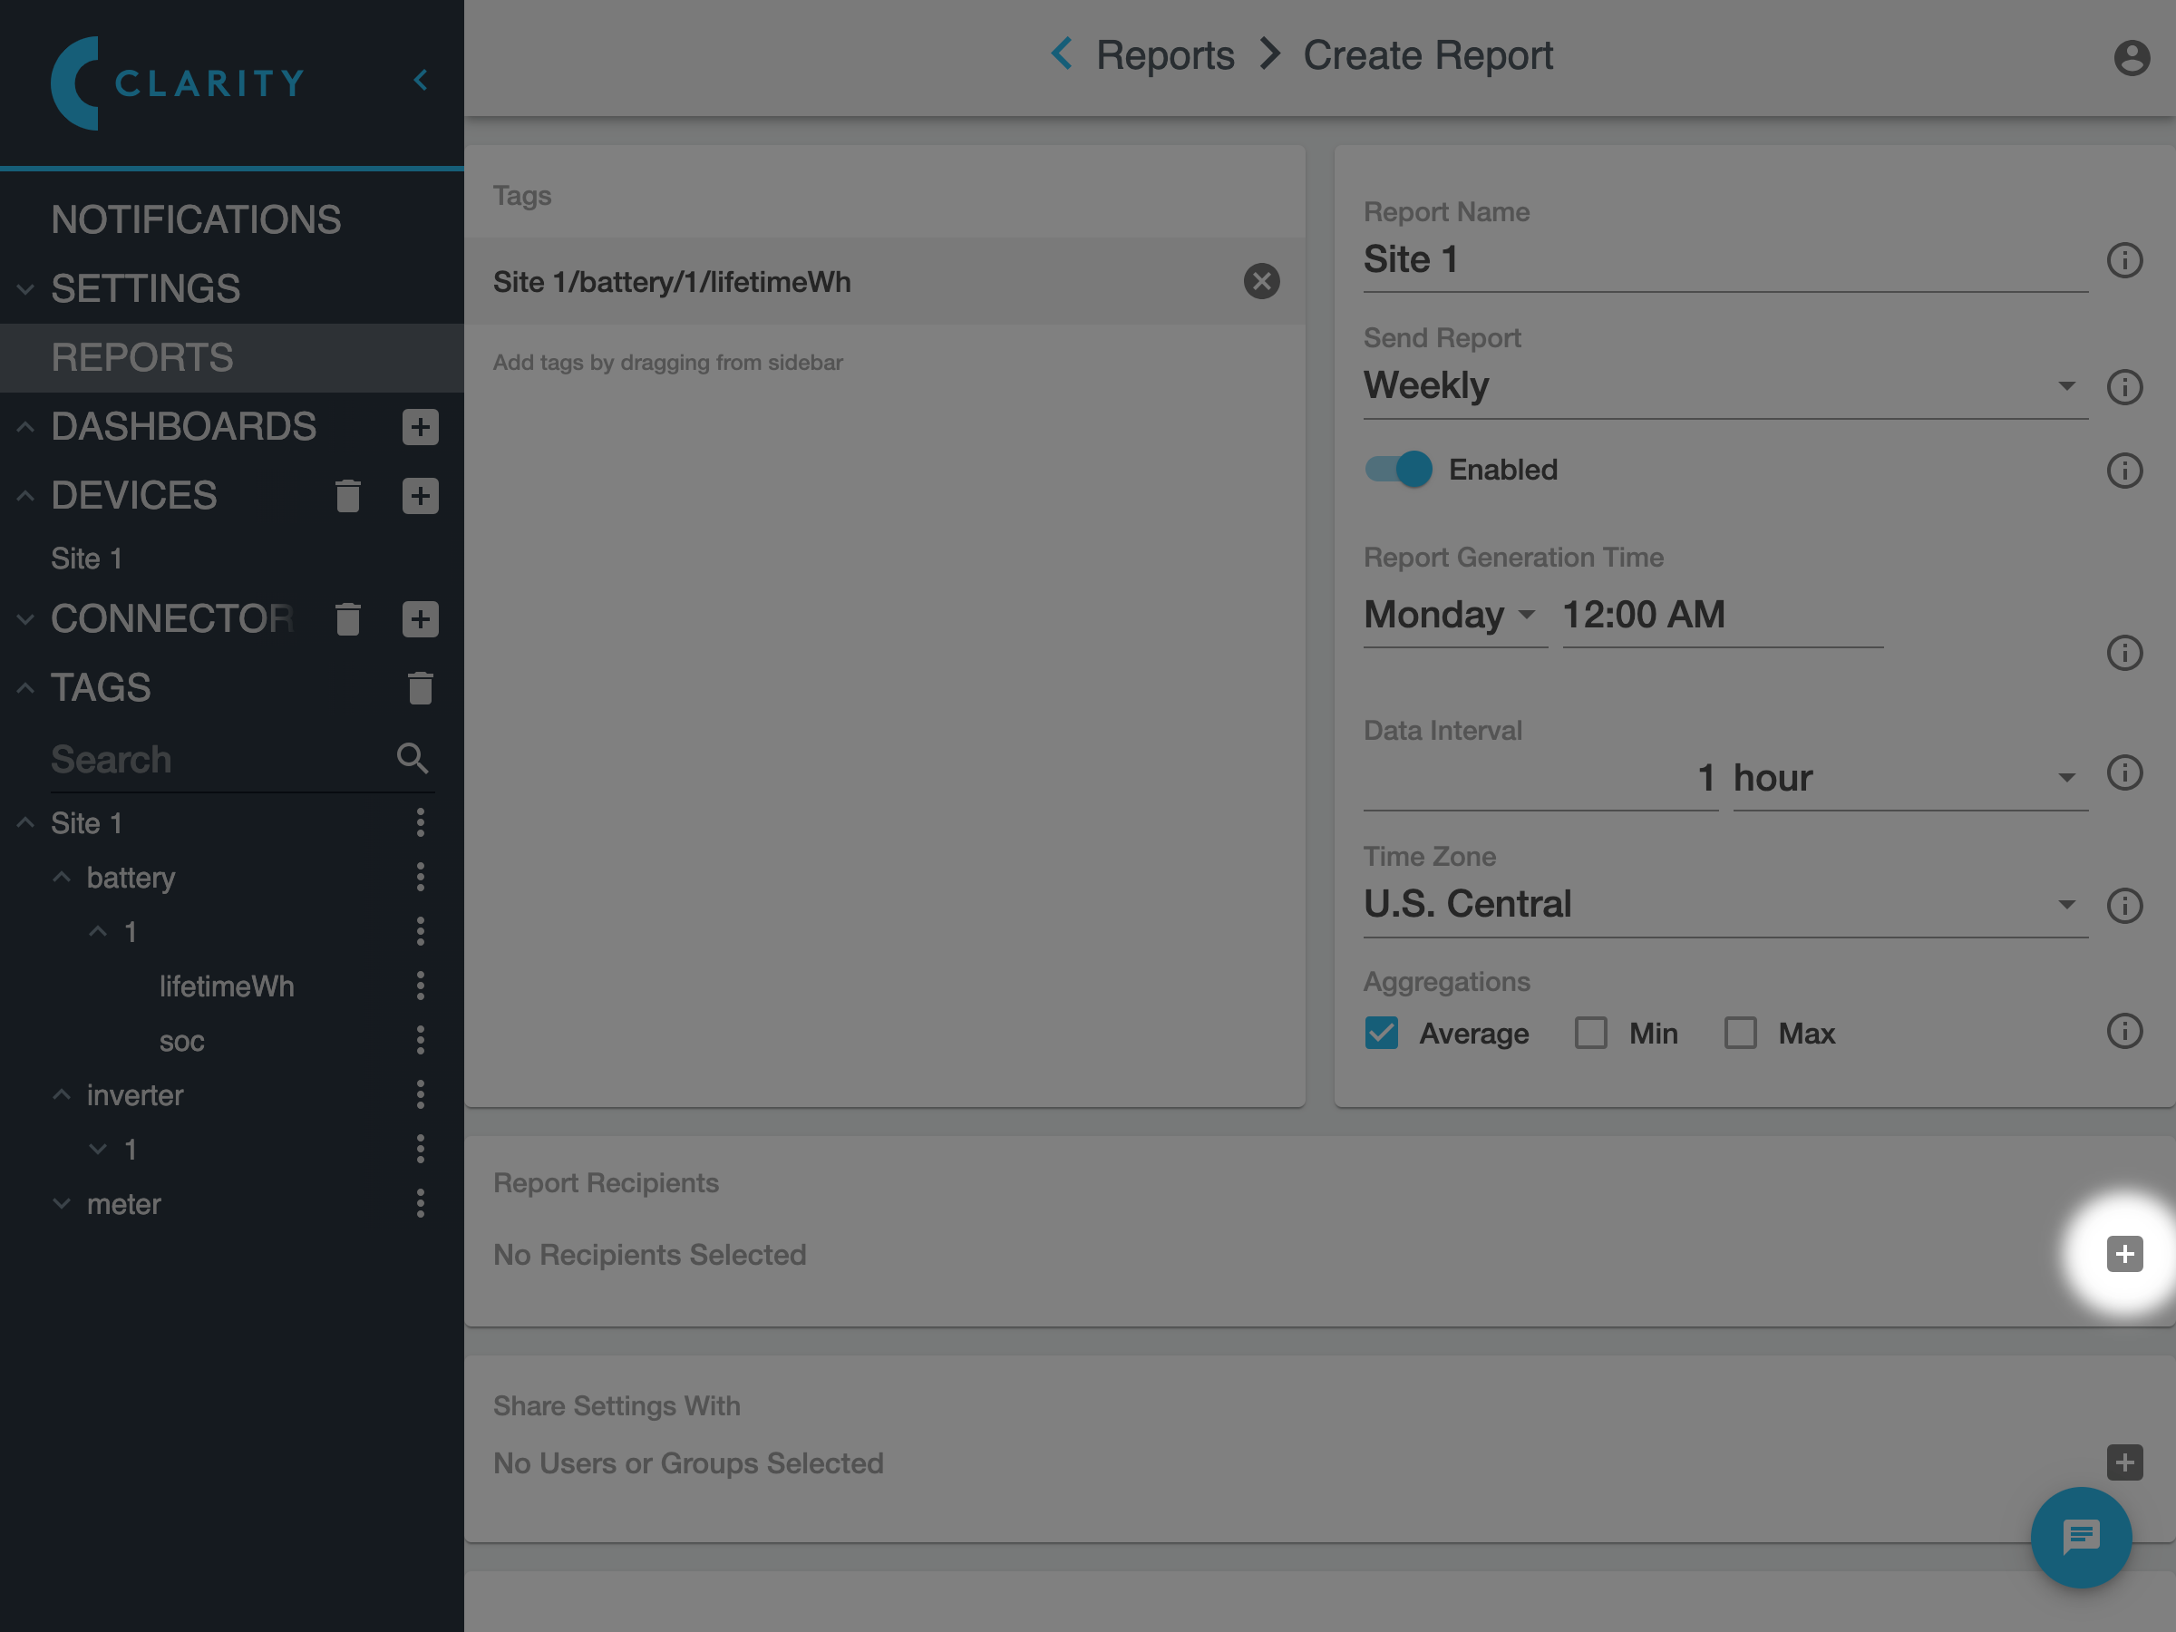Open the Time Zone dropdown
The height and width of the screenshot is (1632, 2176).
1724,904
